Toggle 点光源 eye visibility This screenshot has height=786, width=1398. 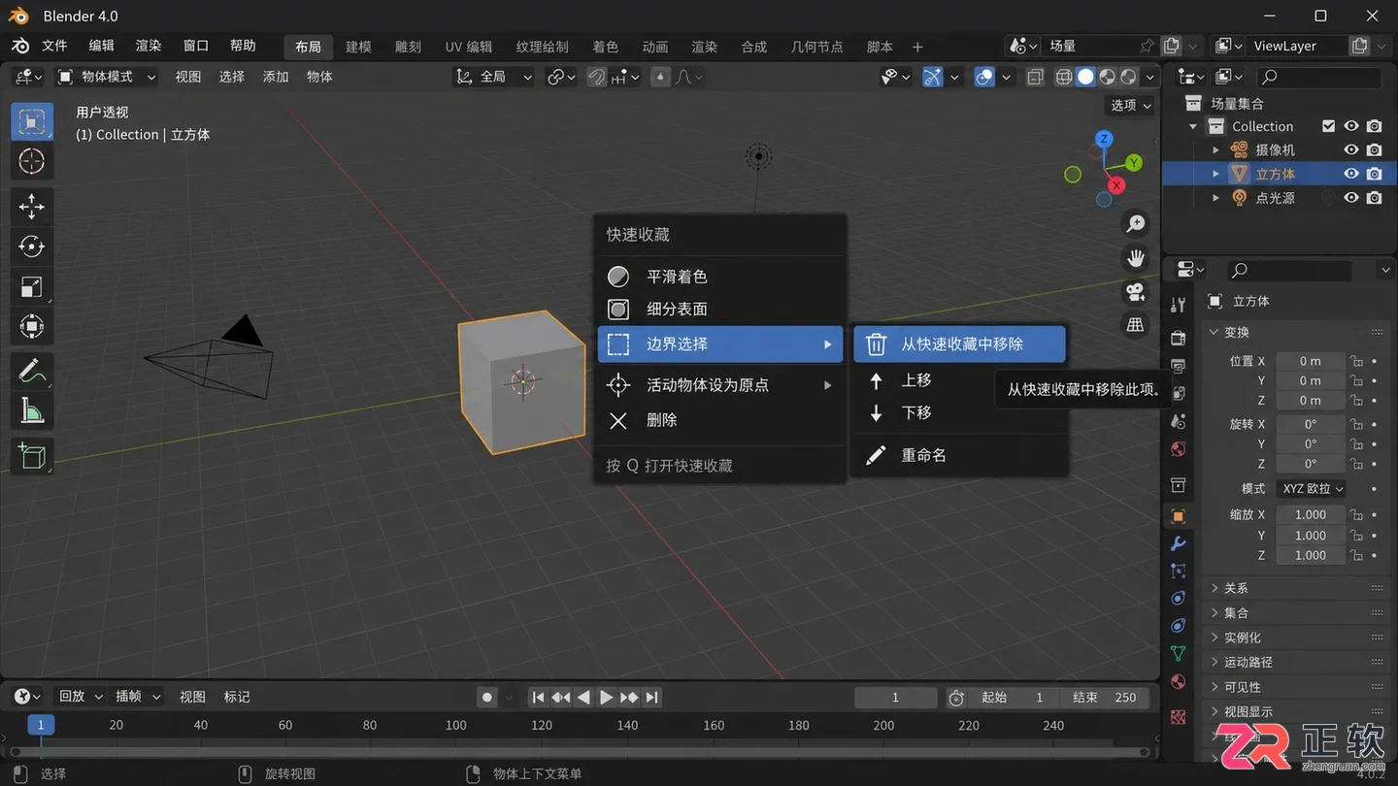pyautogui.click(x=1350, y=197)
